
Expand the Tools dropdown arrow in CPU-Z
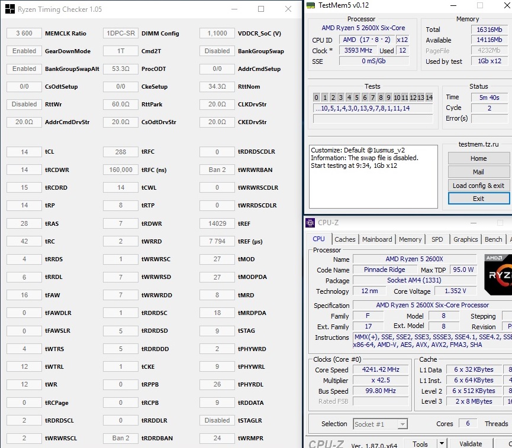[442, 443]
